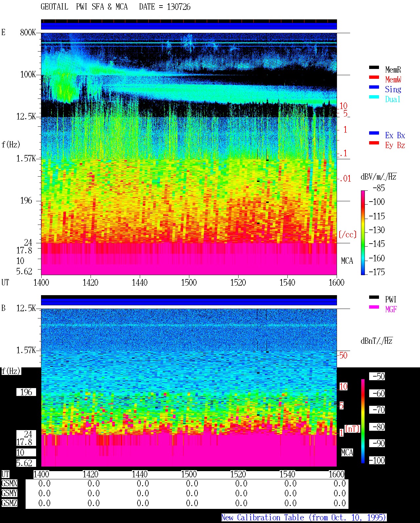Viewport: 420px width, 523px height.
Task: Click the 1.57K label on the B panel
Action: [26, 350]
